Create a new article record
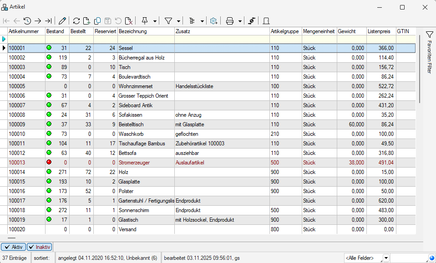Screen dimensions: 436x263 87,20
